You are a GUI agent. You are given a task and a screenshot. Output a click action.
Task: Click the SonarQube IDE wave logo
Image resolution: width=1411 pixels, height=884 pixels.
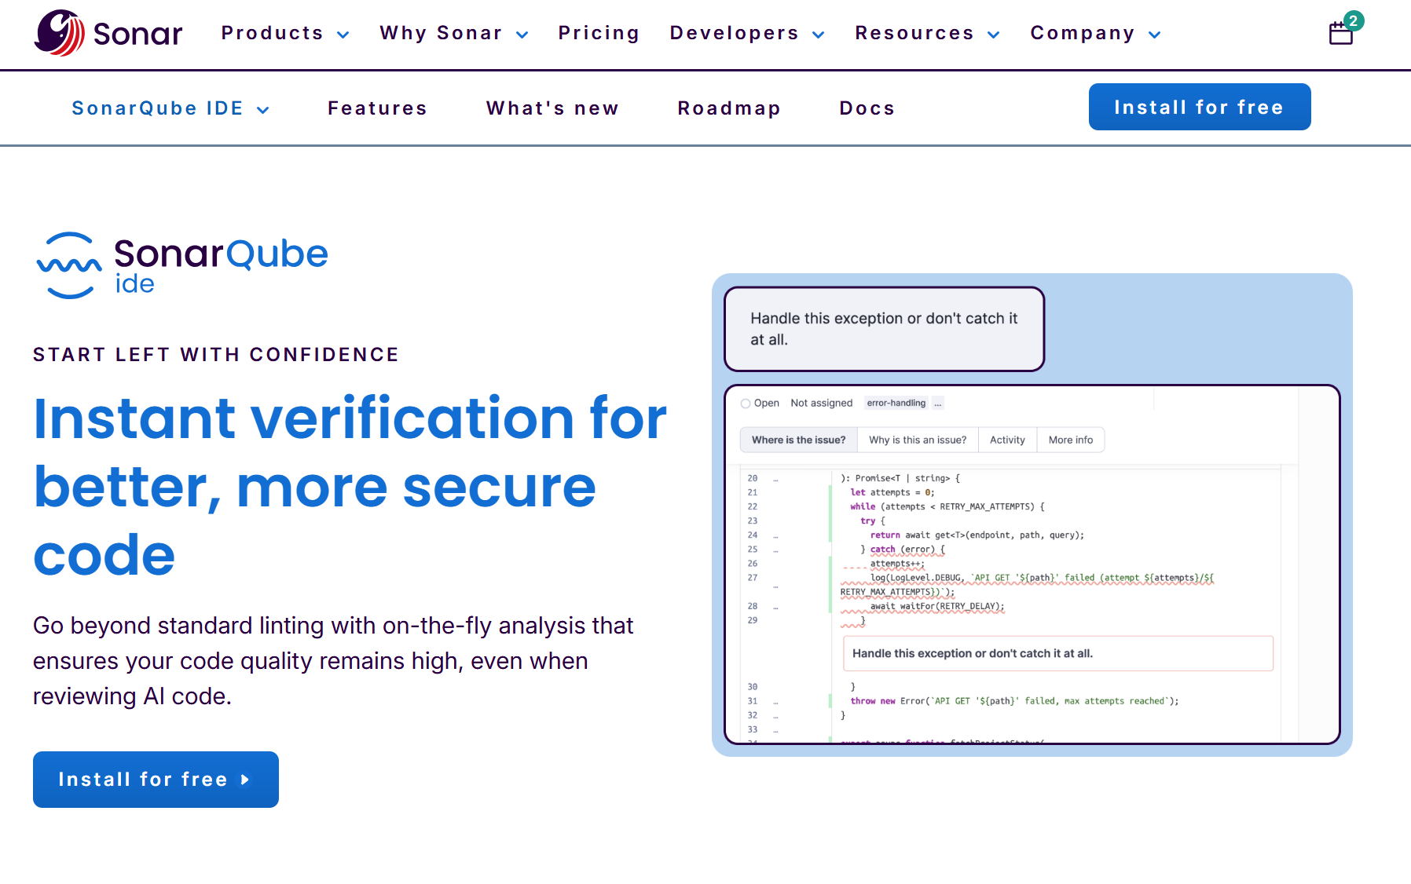[x=182, y=265]
